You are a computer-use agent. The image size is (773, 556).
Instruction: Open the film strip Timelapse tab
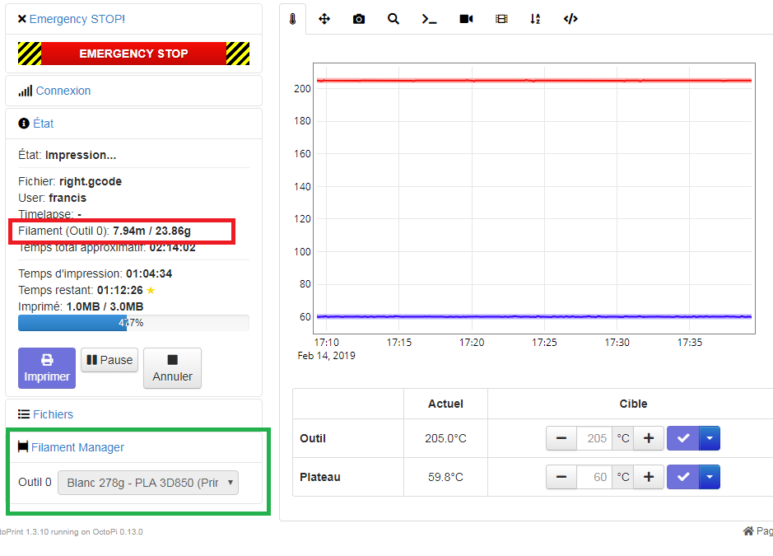[501, 19]
